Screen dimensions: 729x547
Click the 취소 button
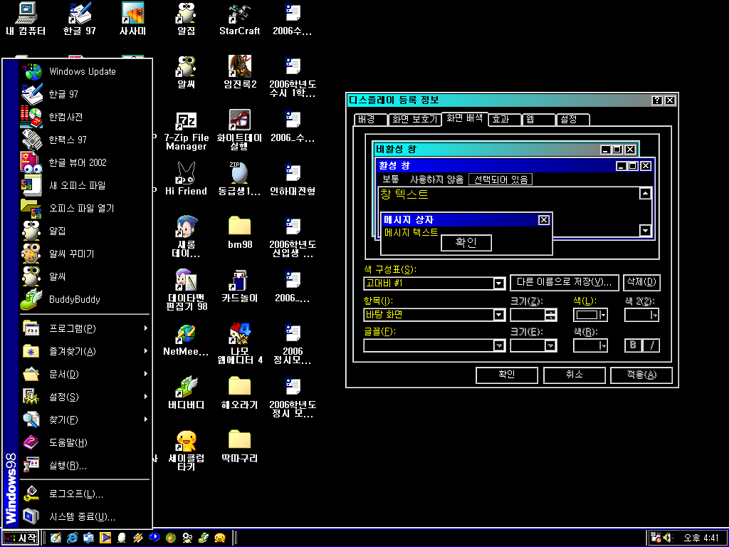pyautogui.click(x=575, y=375)
